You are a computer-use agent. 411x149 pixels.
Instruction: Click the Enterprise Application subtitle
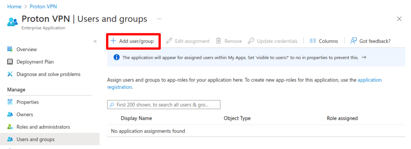(43, 28)
